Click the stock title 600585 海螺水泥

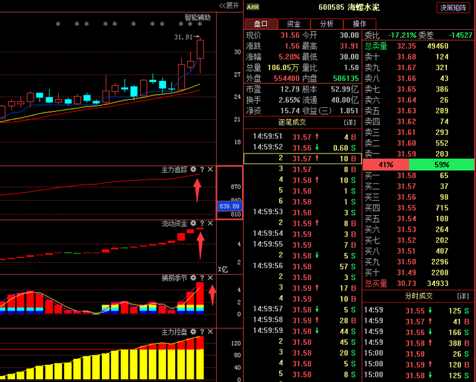[349, 7]
